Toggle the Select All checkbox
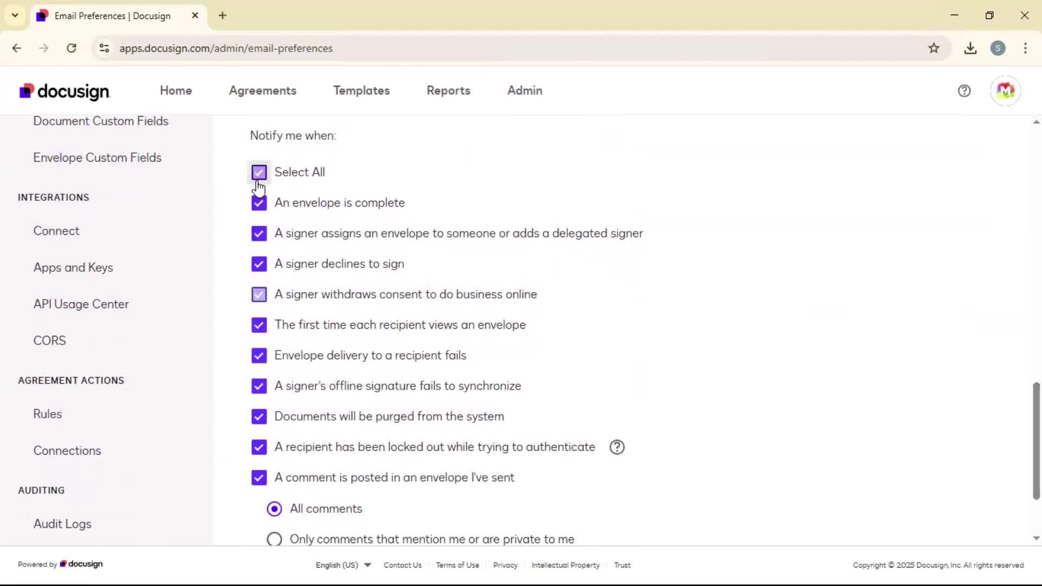Viewport: 1042px width, 586px height. (259, 172)
